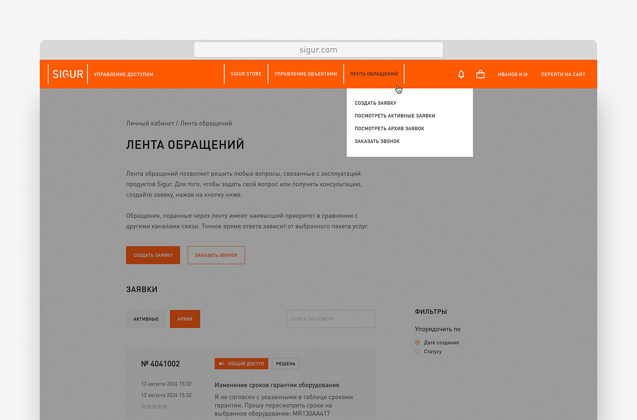Choose ЗАКАЗАТЬ ЗВОНОК in the dropdown menu
Image resolution: width=637 pixels, height=420 pixels.
(x=377, y=141)
